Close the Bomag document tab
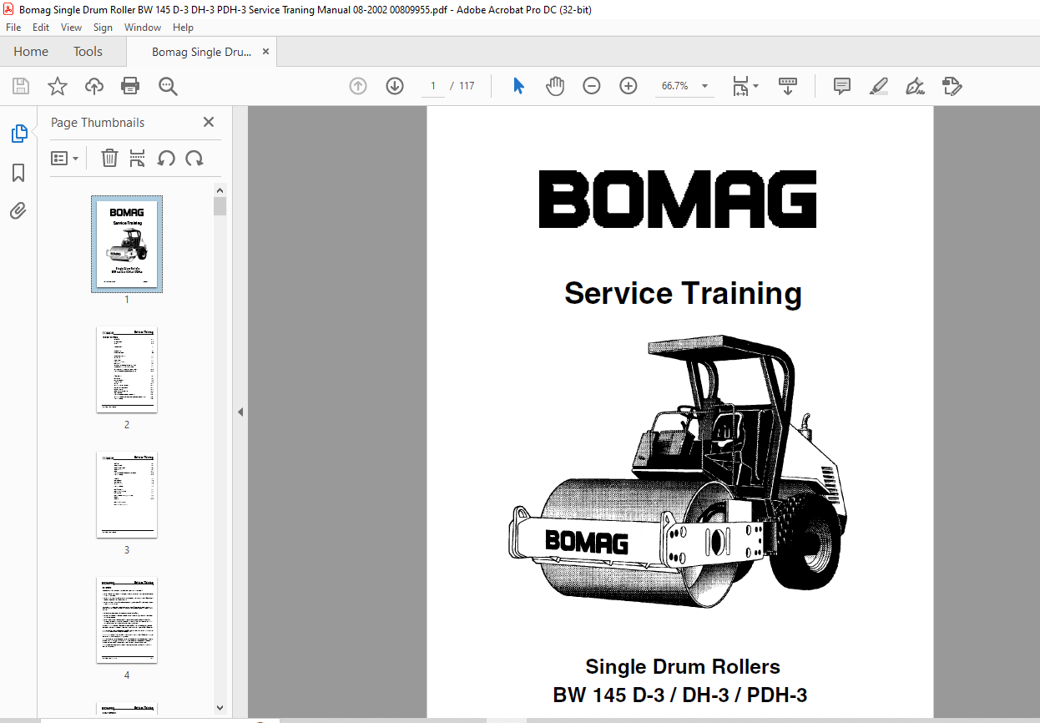The image size is (1040, 723). click(266, 52)
